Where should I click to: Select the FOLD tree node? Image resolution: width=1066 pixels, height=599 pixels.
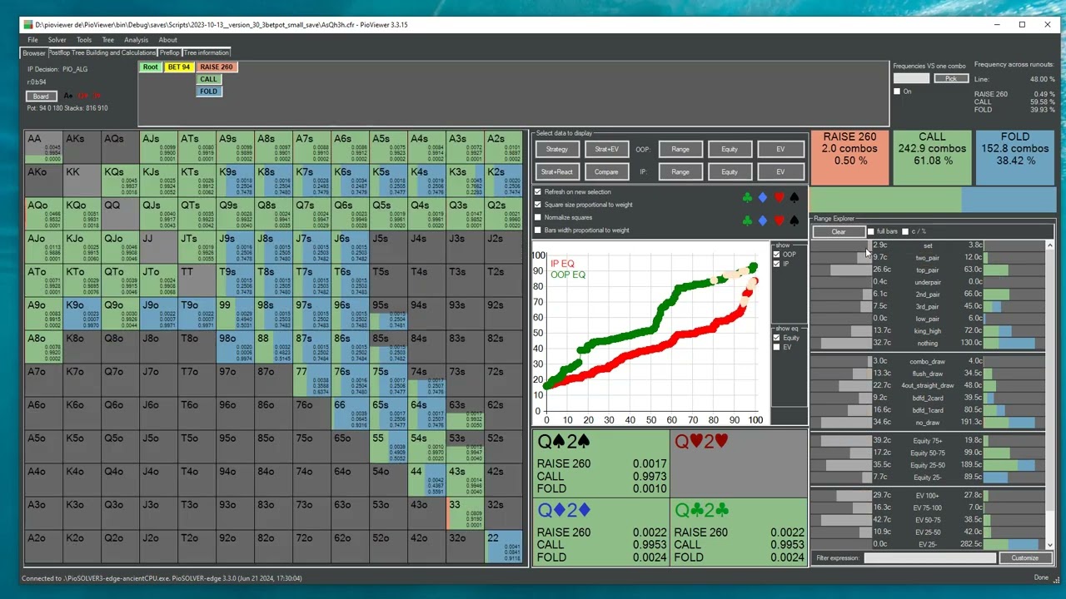click(208, 92)
